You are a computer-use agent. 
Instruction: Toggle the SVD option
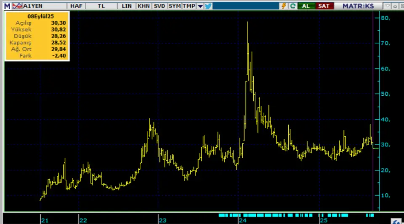click(159, 6)
